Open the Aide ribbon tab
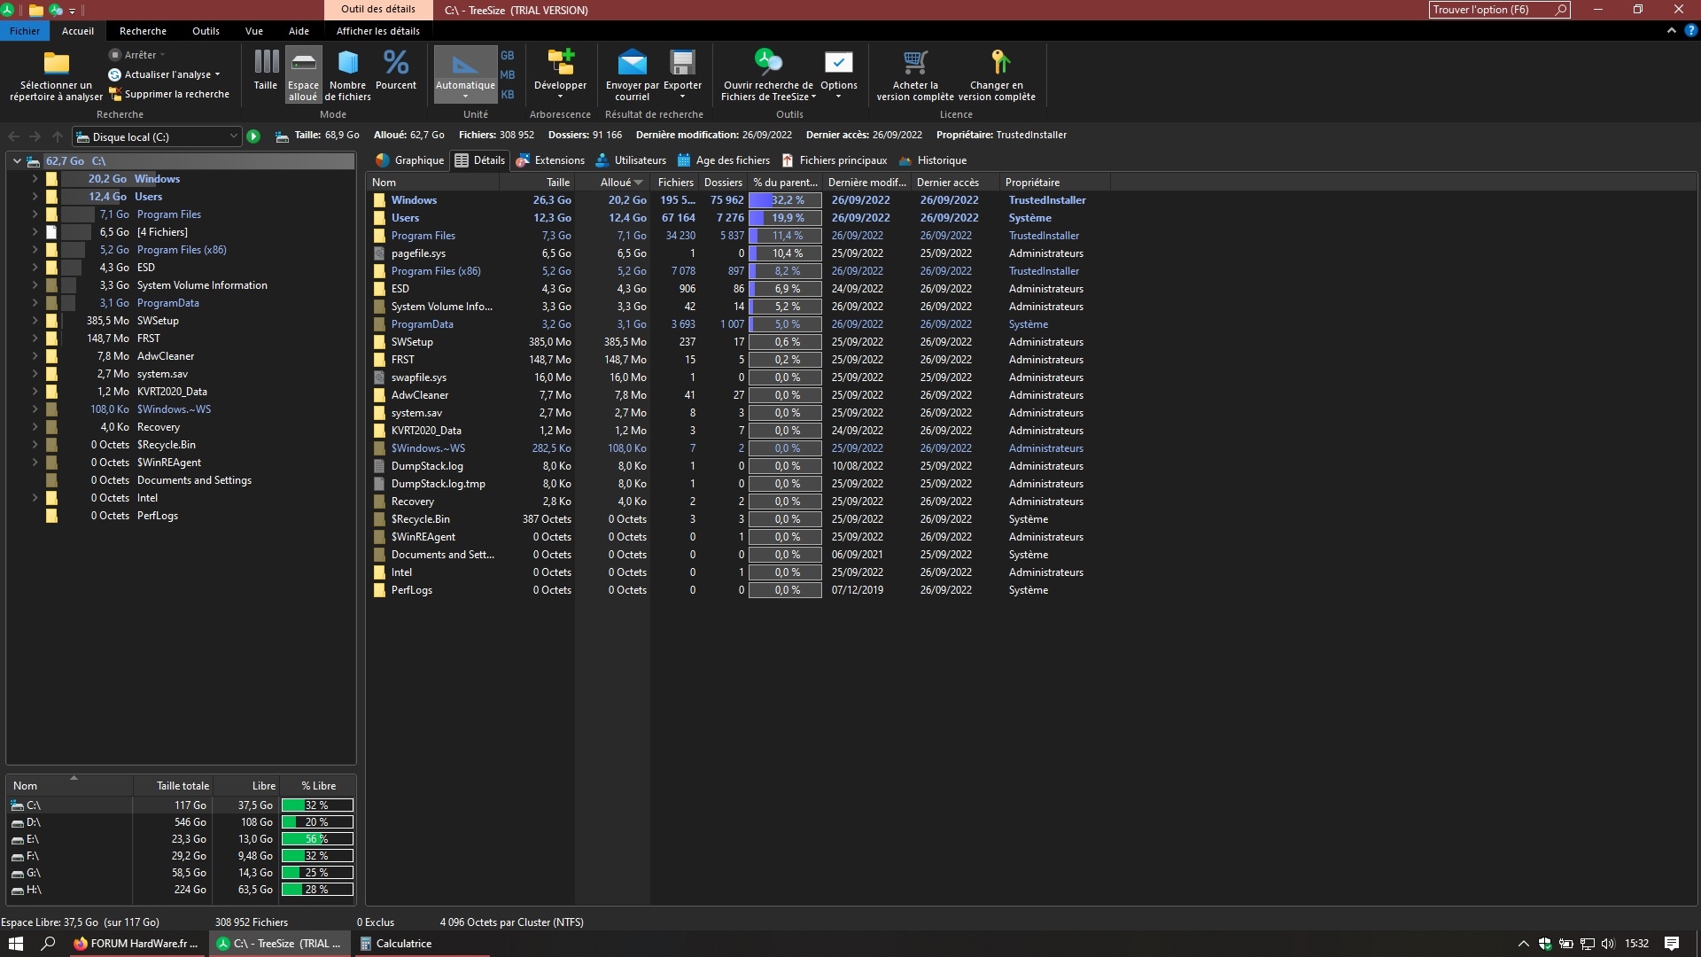This screenshot has width=1701, height=957. (x=299, y=31)
